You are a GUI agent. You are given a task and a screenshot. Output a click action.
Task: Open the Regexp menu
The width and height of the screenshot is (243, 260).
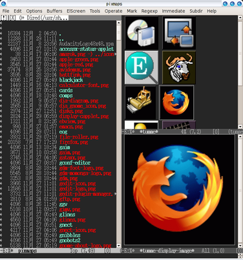(x=149, y=11)
